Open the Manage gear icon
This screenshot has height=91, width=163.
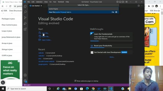[25, 81]
